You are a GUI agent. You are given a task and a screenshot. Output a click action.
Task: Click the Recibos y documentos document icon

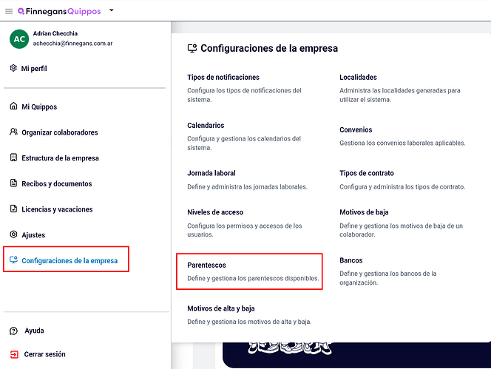[x=13, y=183]
